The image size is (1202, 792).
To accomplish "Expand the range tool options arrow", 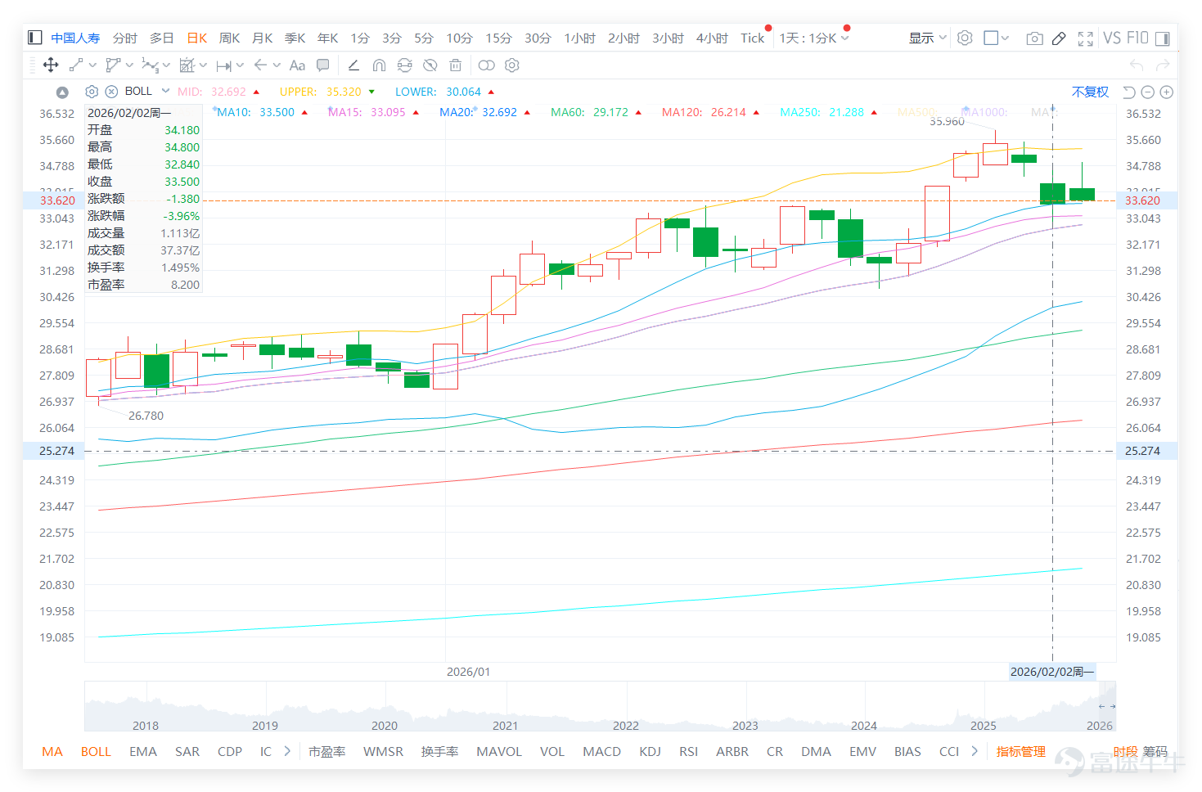I will point(240,65).
